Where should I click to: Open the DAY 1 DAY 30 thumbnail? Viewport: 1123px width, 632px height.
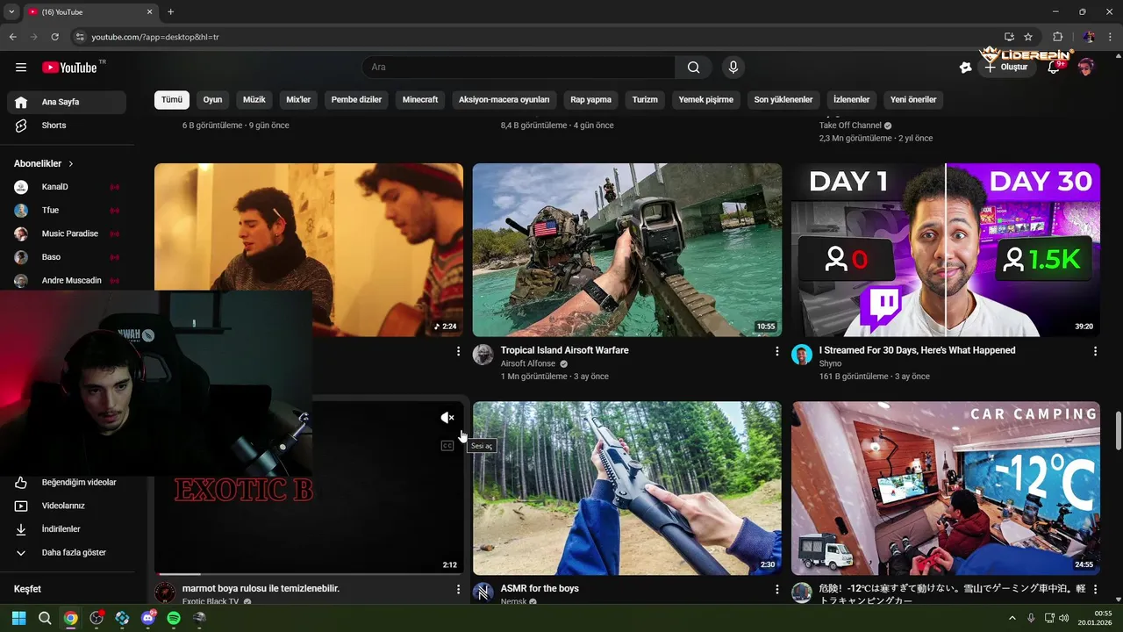pos(946,250)
